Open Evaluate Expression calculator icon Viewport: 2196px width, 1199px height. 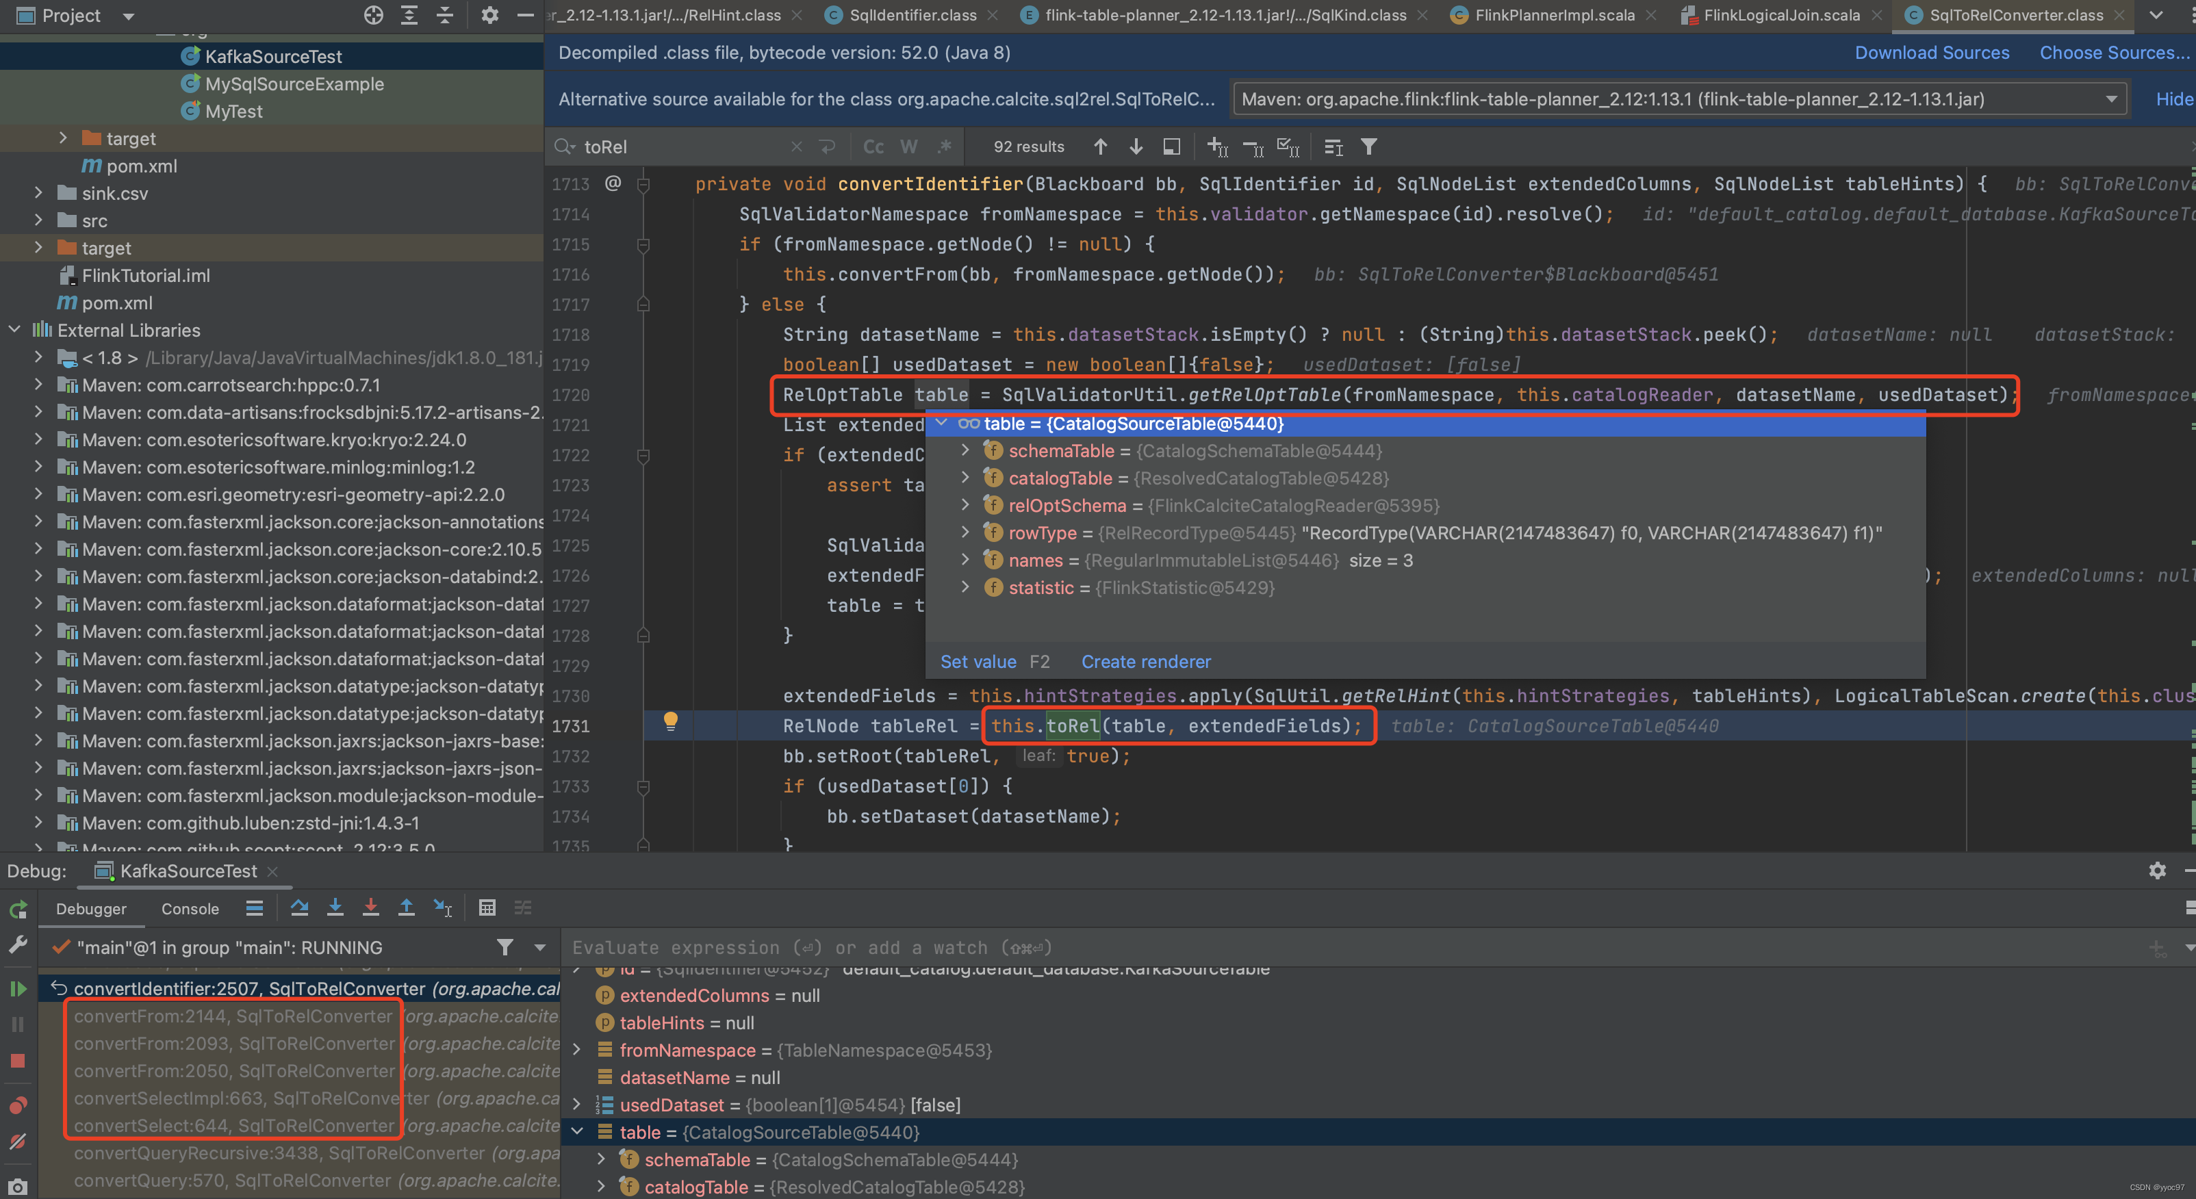point(487,908)
